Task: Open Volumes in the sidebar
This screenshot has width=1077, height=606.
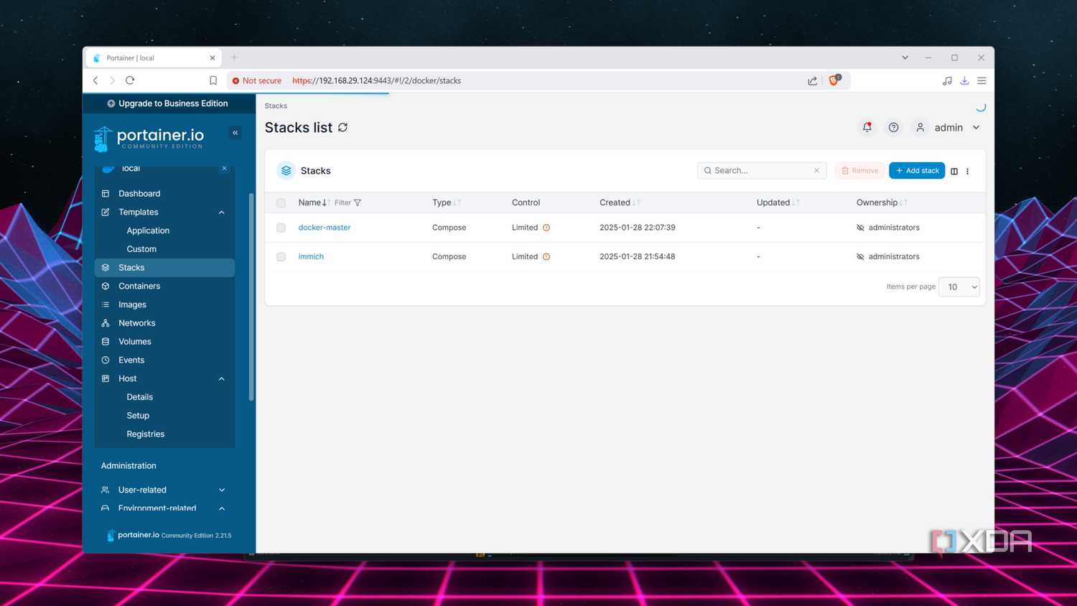Action: (x=164, y=342)
